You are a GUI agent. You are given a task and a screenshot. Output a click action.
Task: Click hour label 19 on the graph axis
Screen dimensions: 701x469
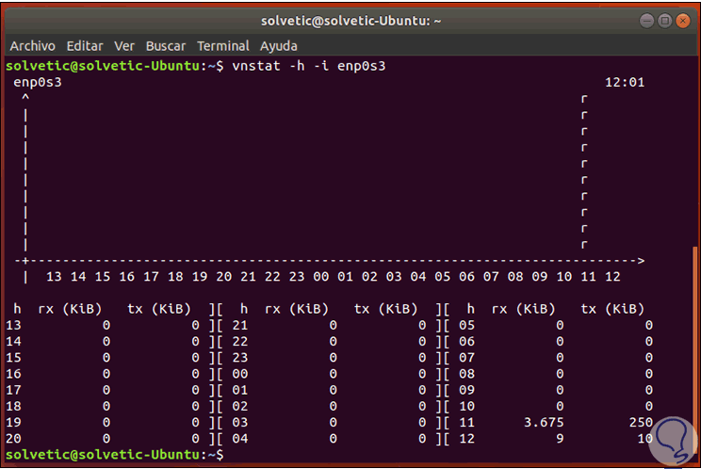coord(200,277)
